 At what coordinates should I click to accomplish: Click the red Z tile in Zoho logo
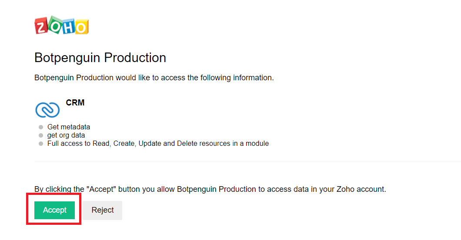(41, 27)
